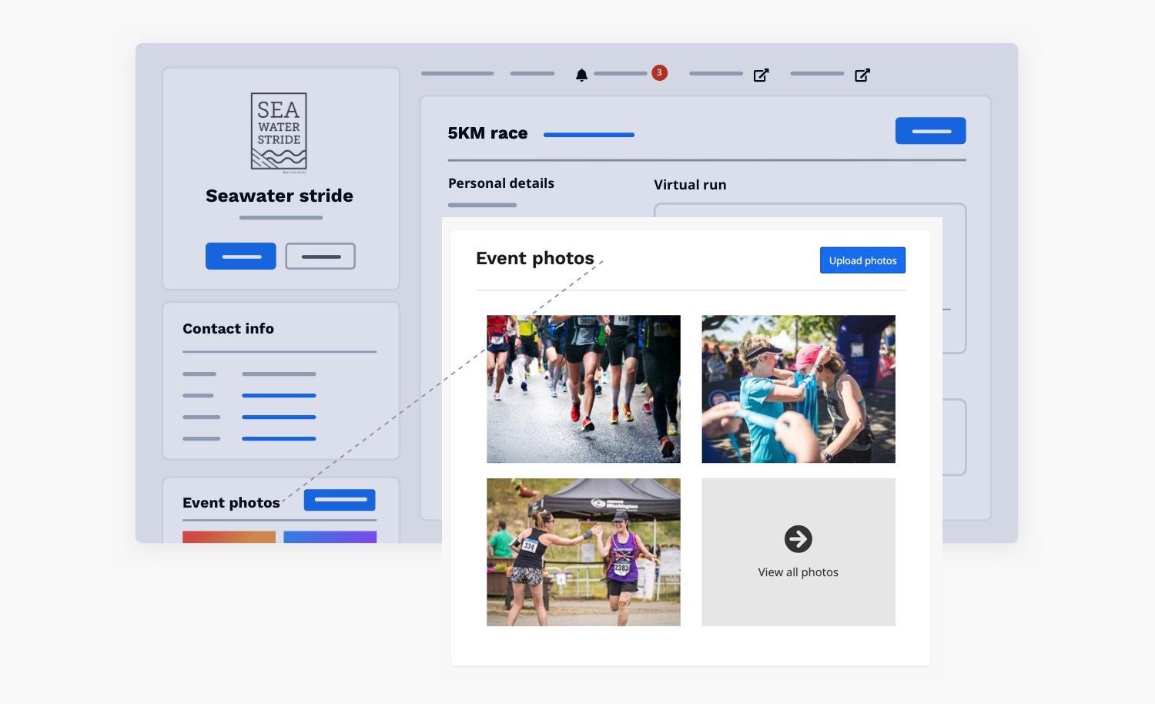Open the external link icon nearest the notification badge
1155x704 pixels.
pos(761,75)
